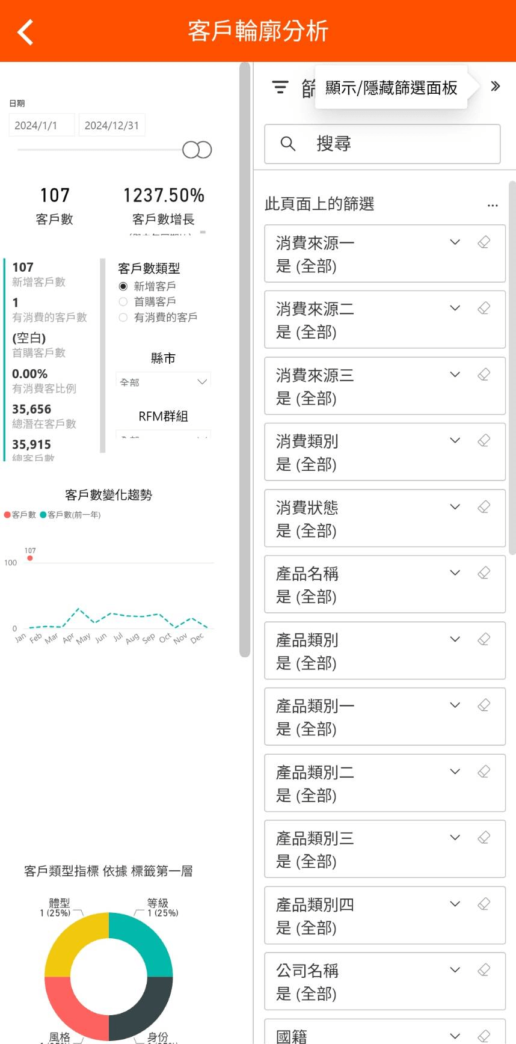Clear the 消費來源三 filter with eraser
The height and width of the screenshot is (1044, 516).
[x=484, y=374]
